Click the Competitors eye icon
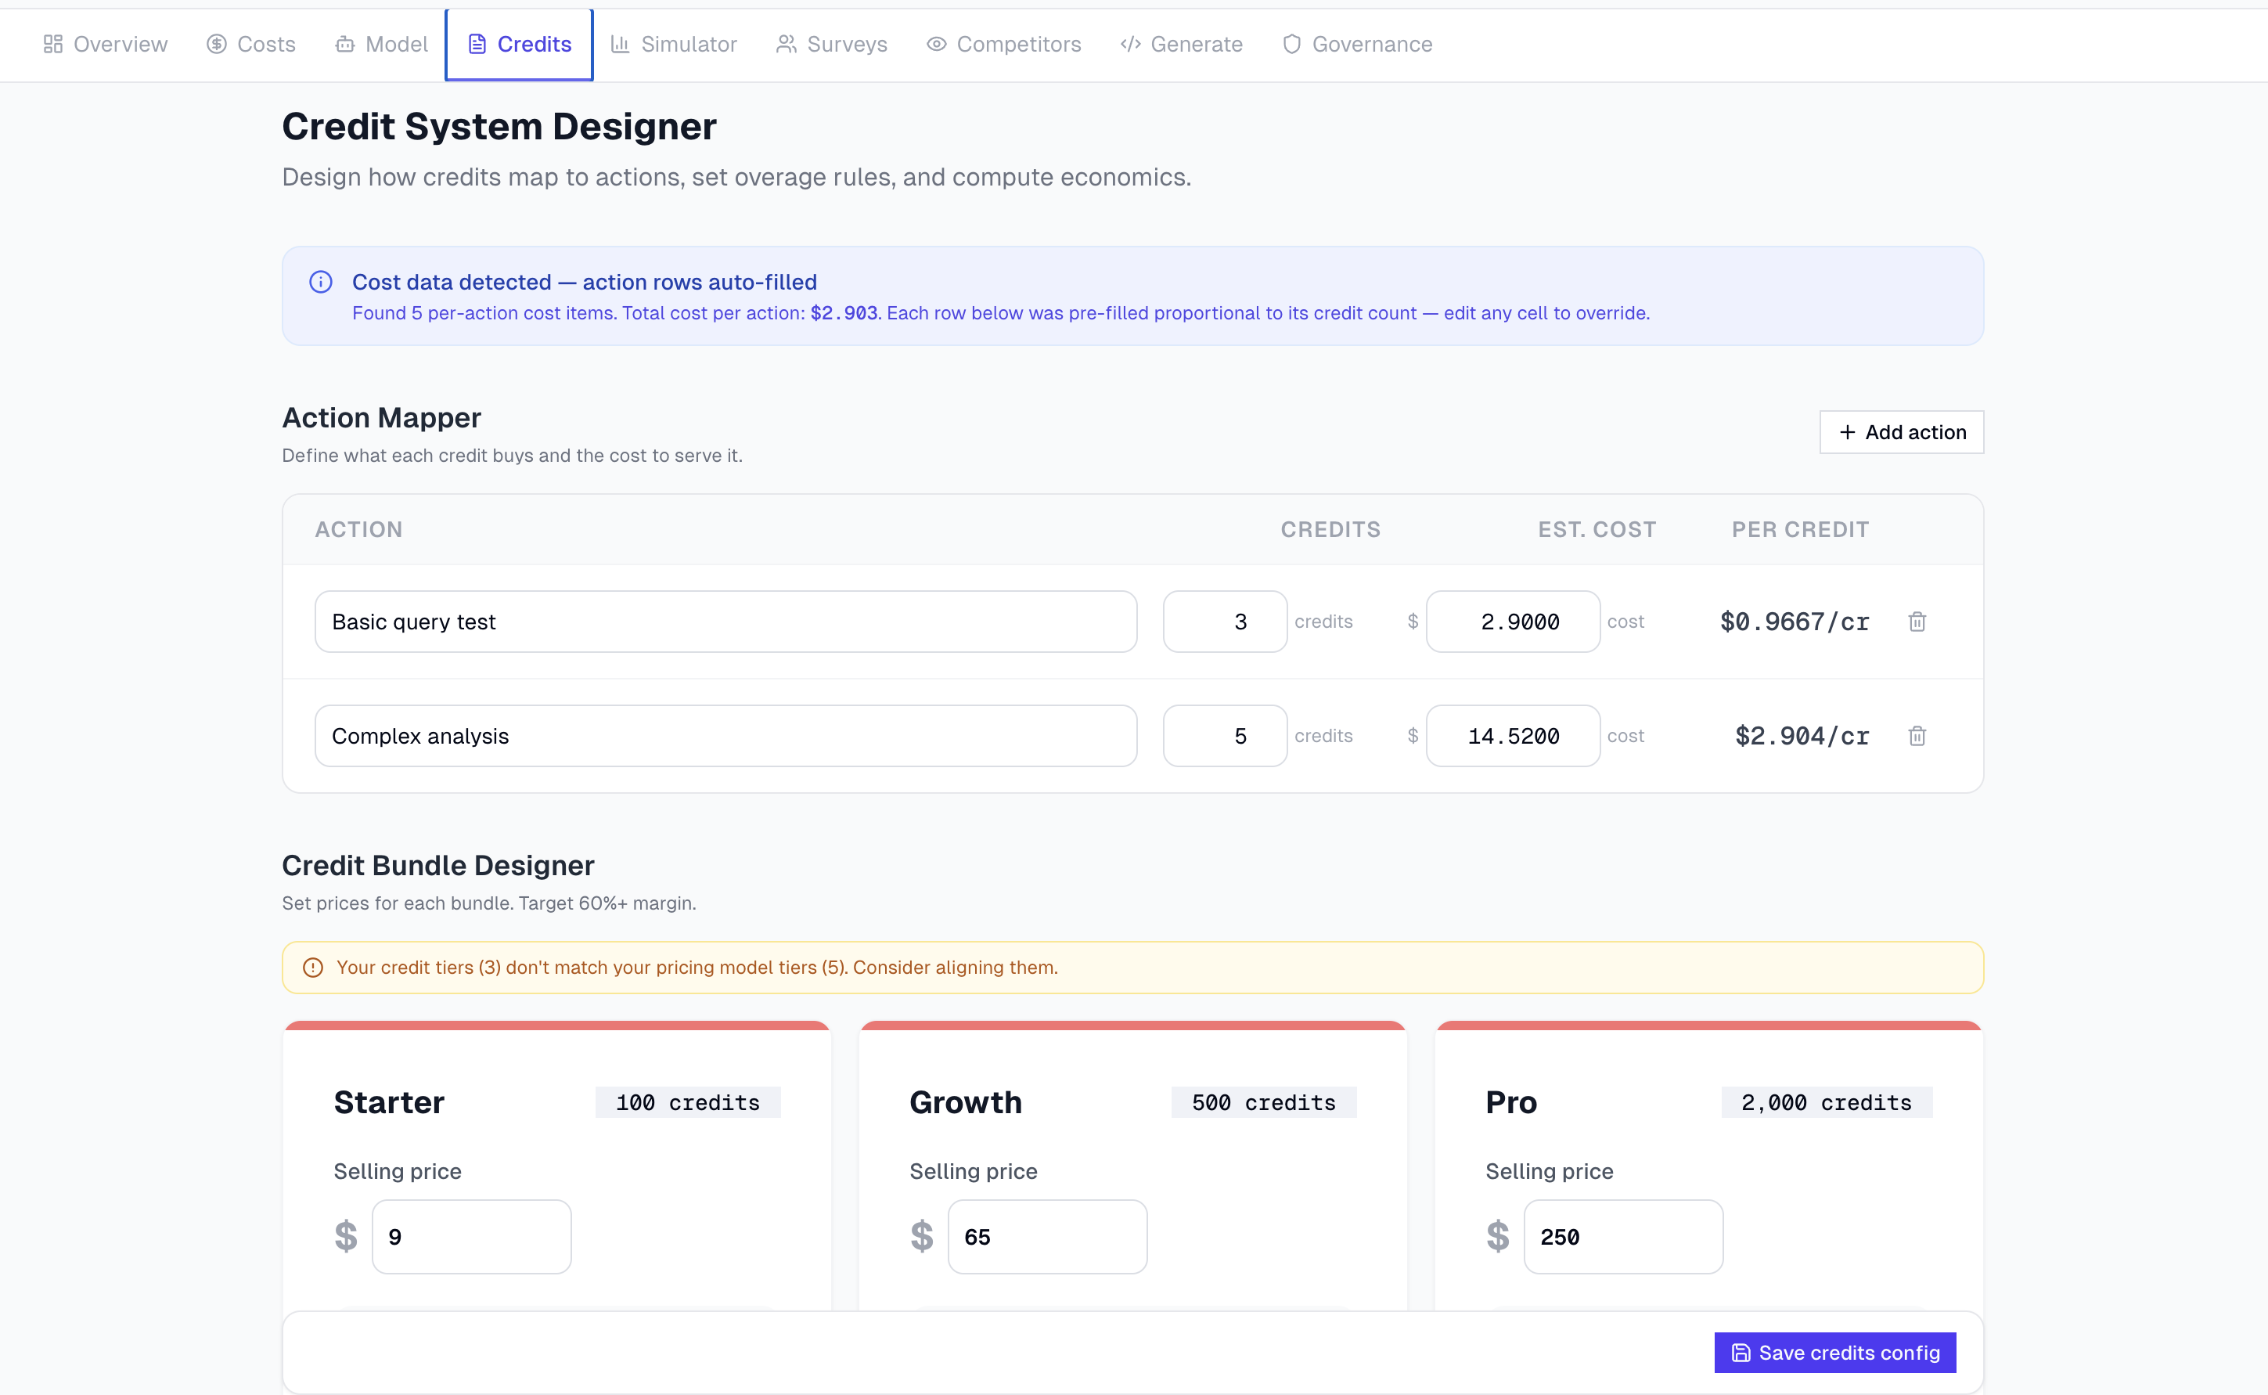The width and height of the screenshot is (2268, 1395). [936, 45]
